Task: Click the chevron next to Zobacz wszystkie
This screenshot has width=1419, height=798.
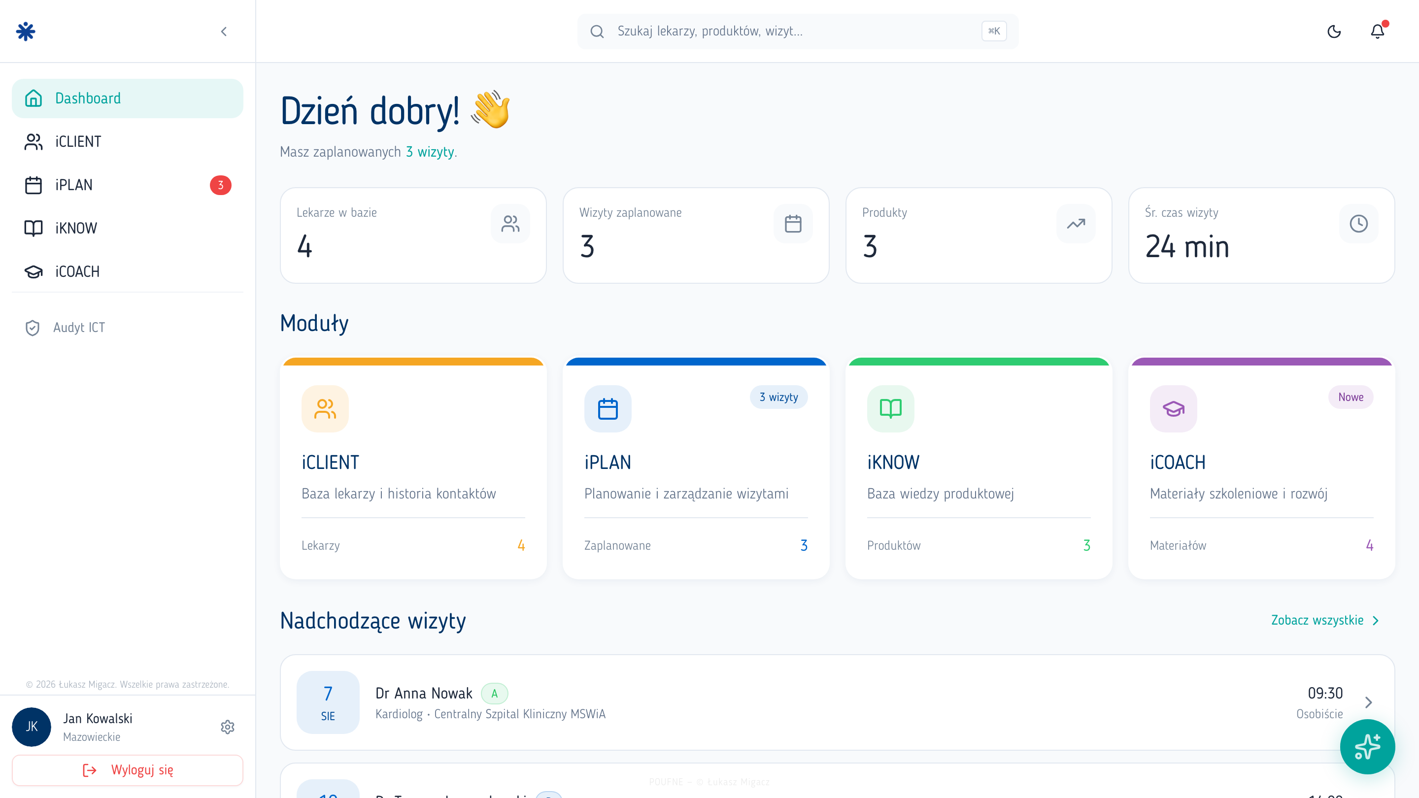Action: coord(1376,621)
